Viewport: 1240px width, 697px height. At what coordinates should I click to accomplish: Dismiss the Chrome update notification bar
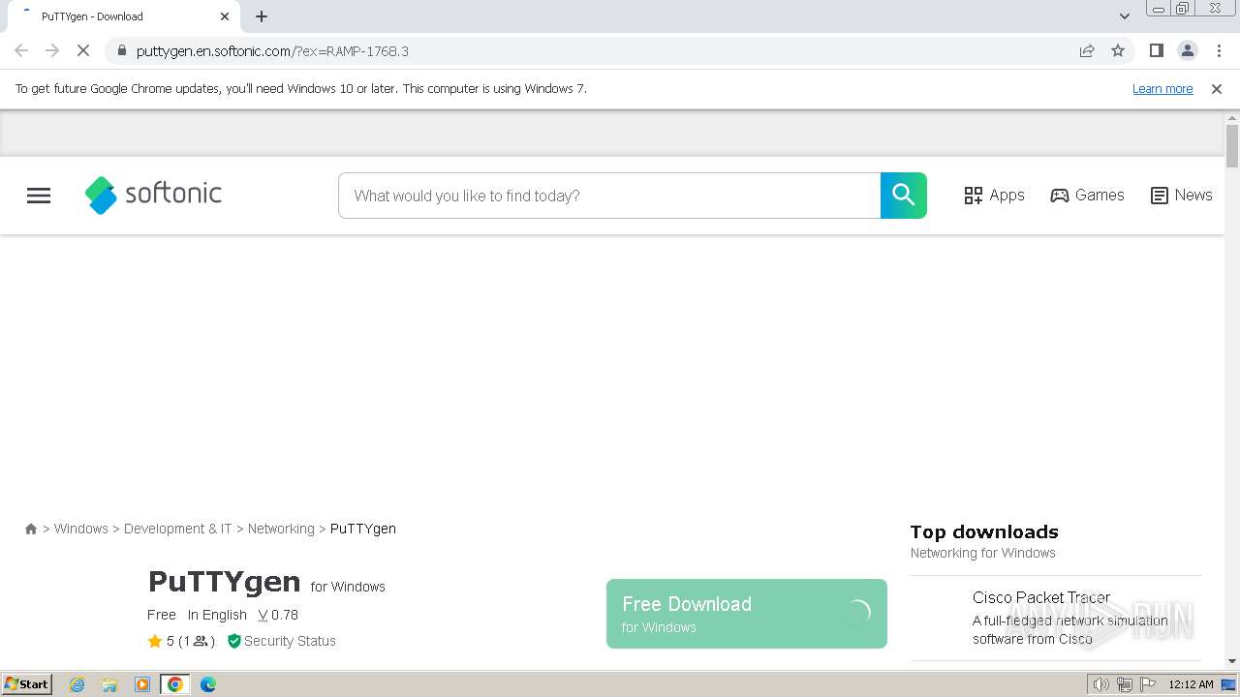tap(1217, 89)
